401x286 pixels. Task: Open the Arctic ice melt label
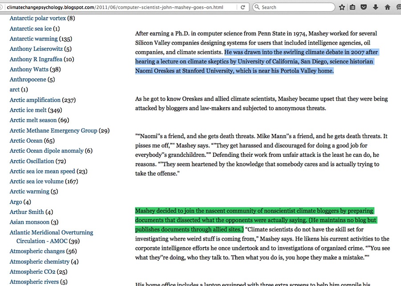tap(28, 110)
